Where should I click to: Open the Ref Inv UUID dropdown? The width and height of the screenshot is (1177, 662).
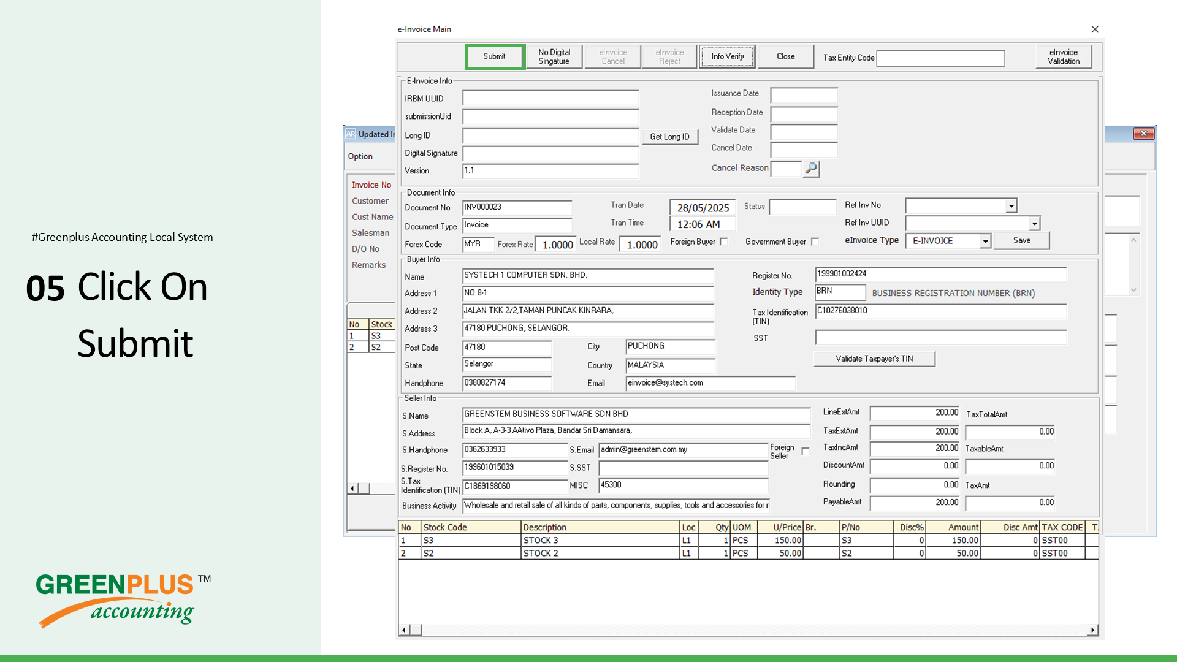coord(1034,224)
